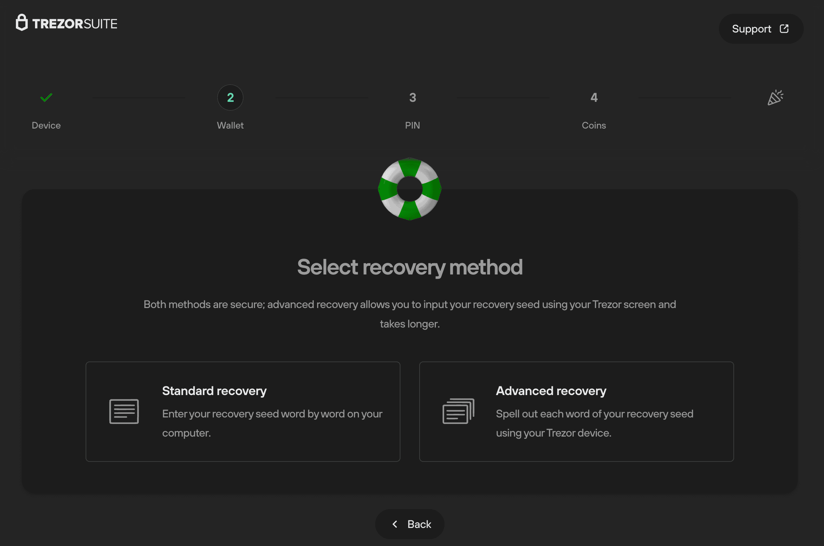The width and height of the screenshot is (824, 546).
Task: Click text 'Both methods are secure' description
Action: pyautogui.click(x=410, y=314)
